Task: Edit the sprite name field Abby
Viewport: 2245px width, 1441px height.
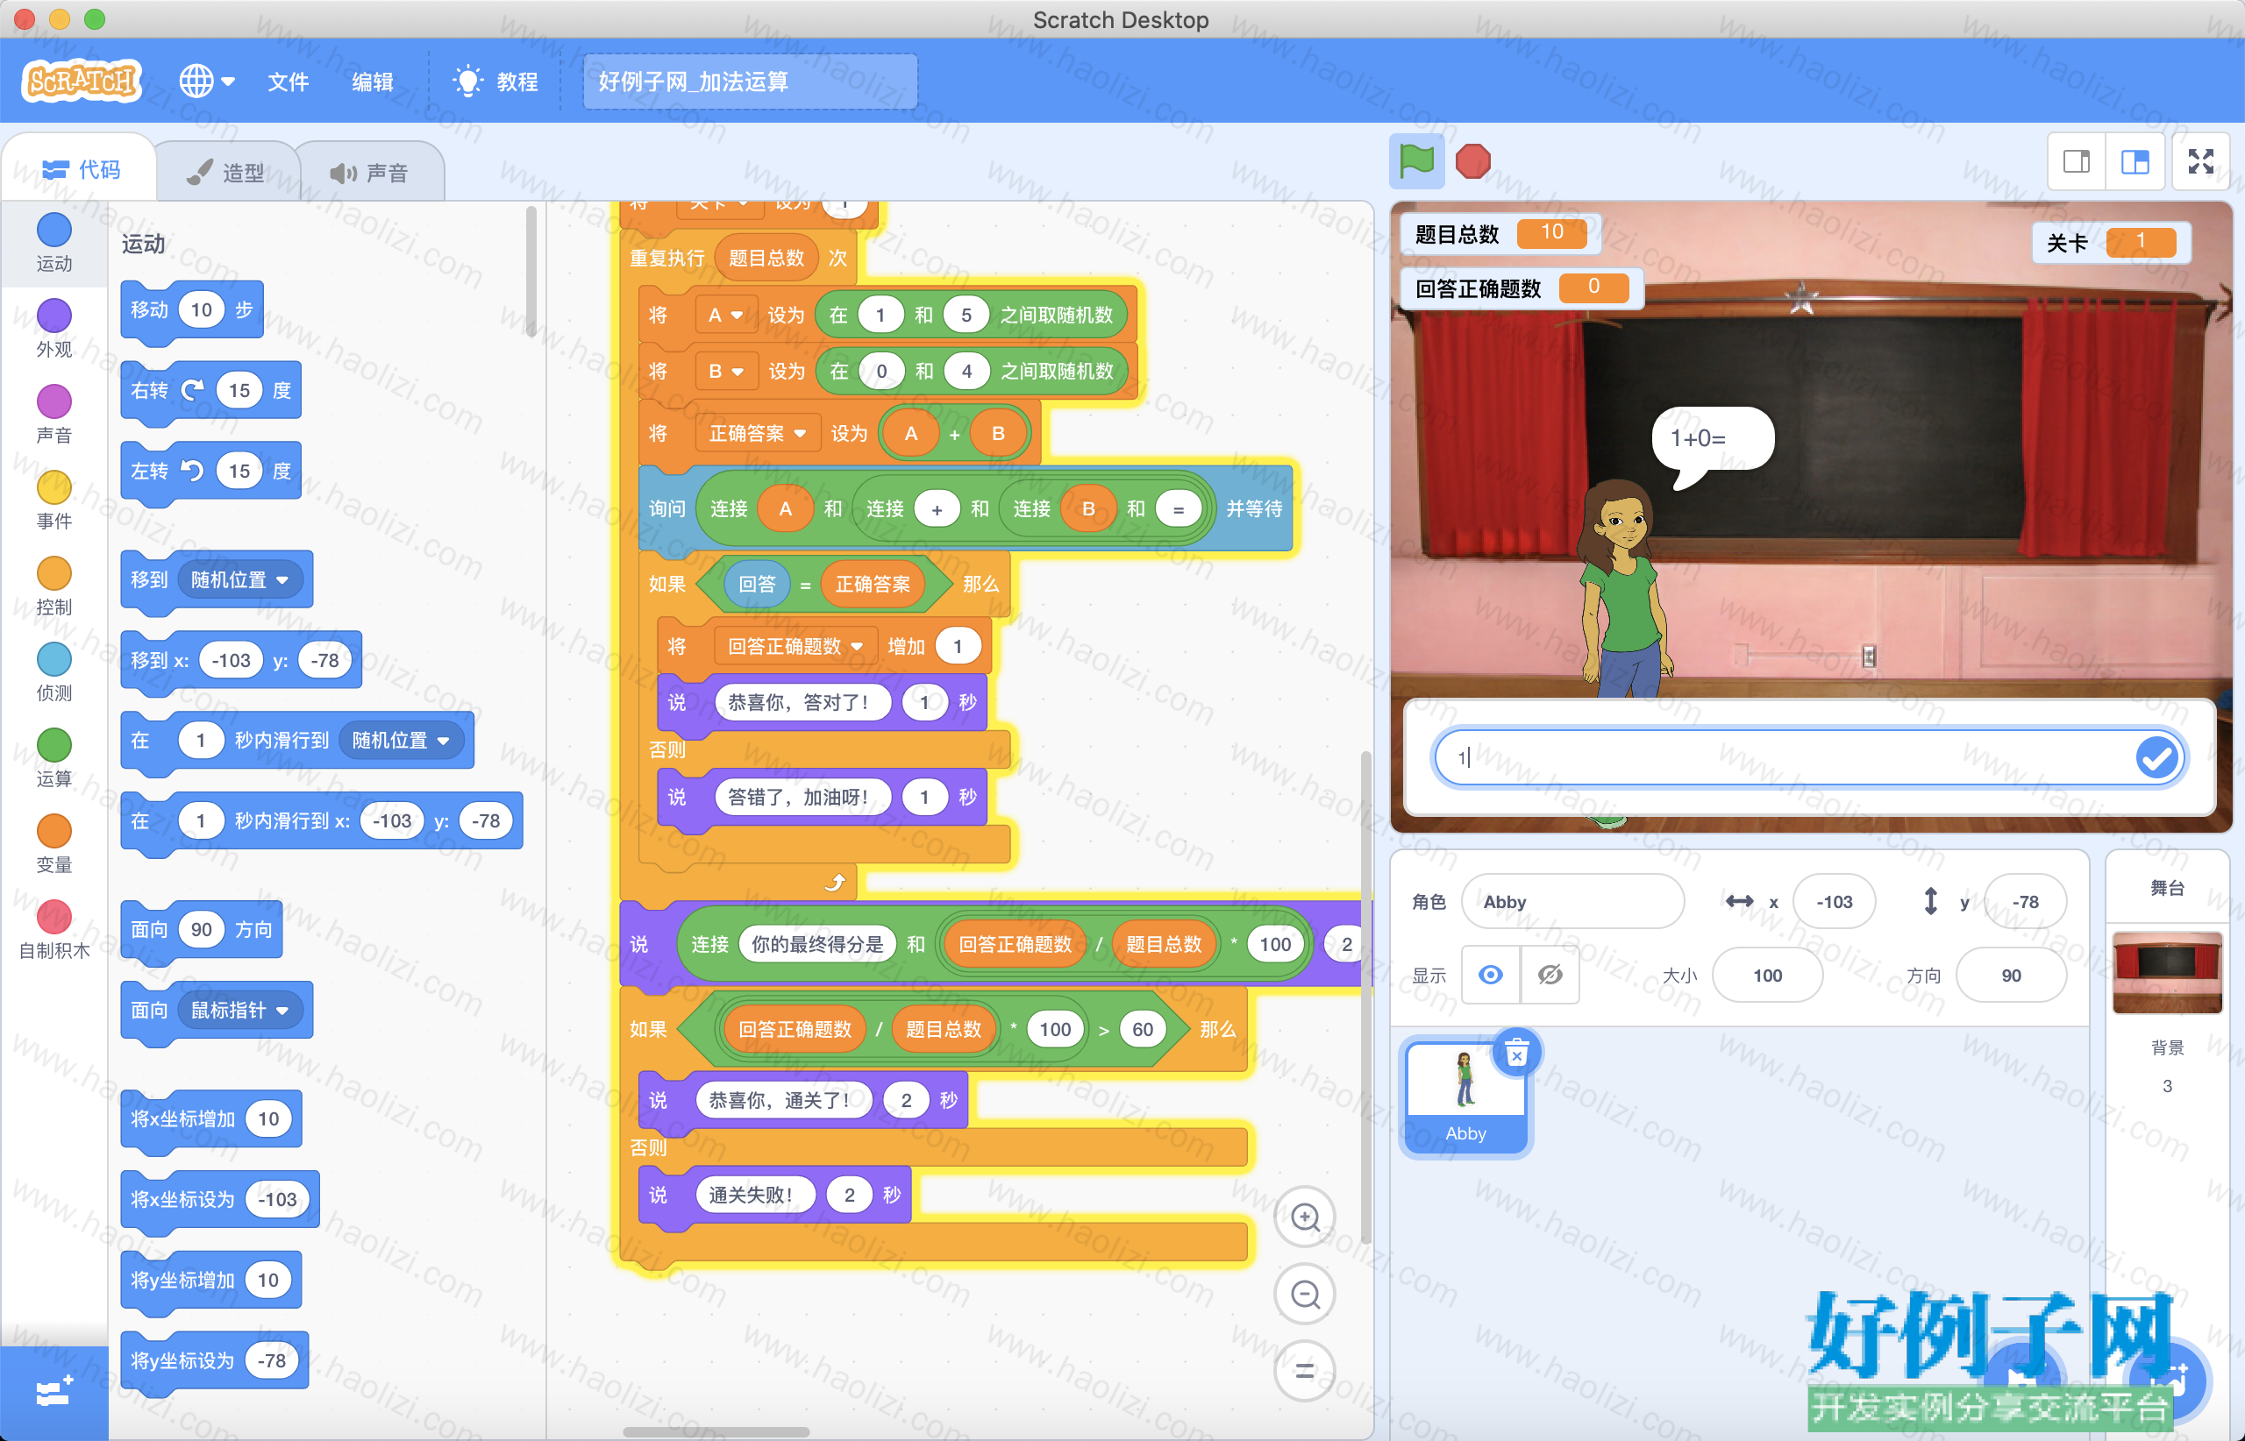Action: point(1572,901)
